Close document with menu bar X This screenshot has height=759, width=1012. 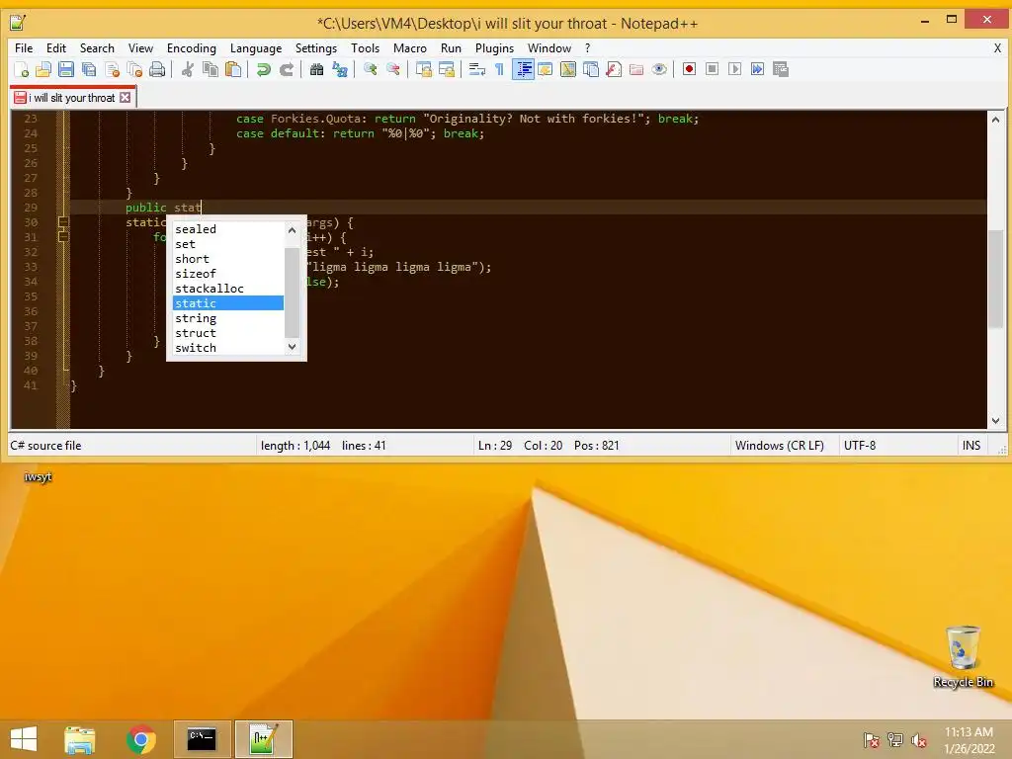[x=997, y=48]
